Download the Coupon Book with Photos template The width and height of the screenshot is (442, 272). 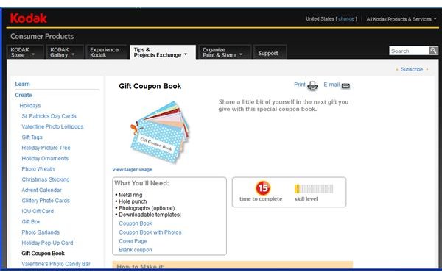coord(150,232)
